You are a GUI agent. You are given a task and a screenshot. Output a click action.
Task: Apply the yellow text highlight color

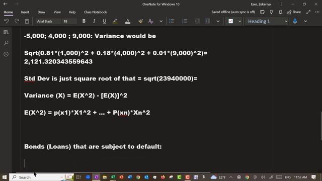[x=115, y=21]
